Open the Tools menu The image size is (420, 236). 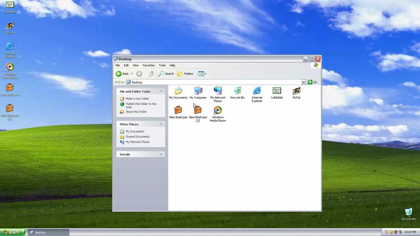162,65
